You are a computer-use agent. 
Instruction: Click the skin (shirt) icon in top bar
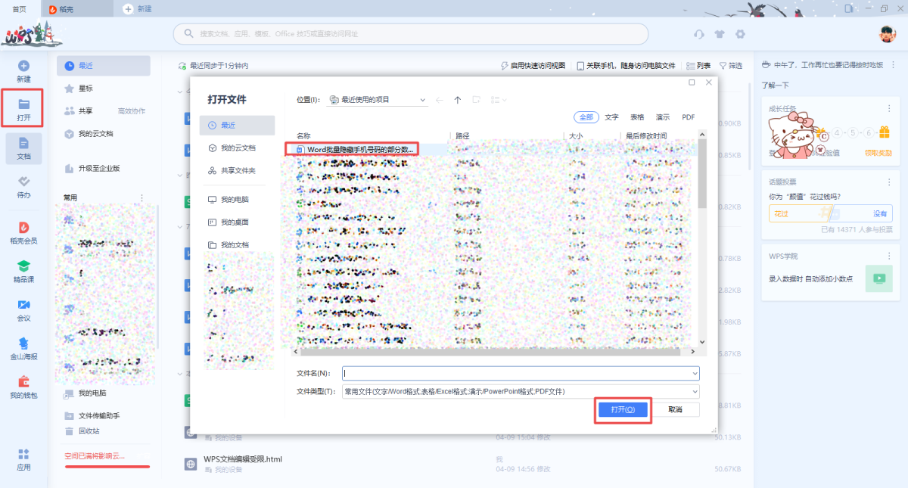tap(720, 34)
